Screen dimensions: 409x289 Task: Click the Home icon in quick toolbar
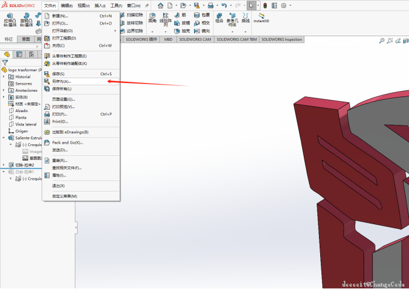[161, 5]
